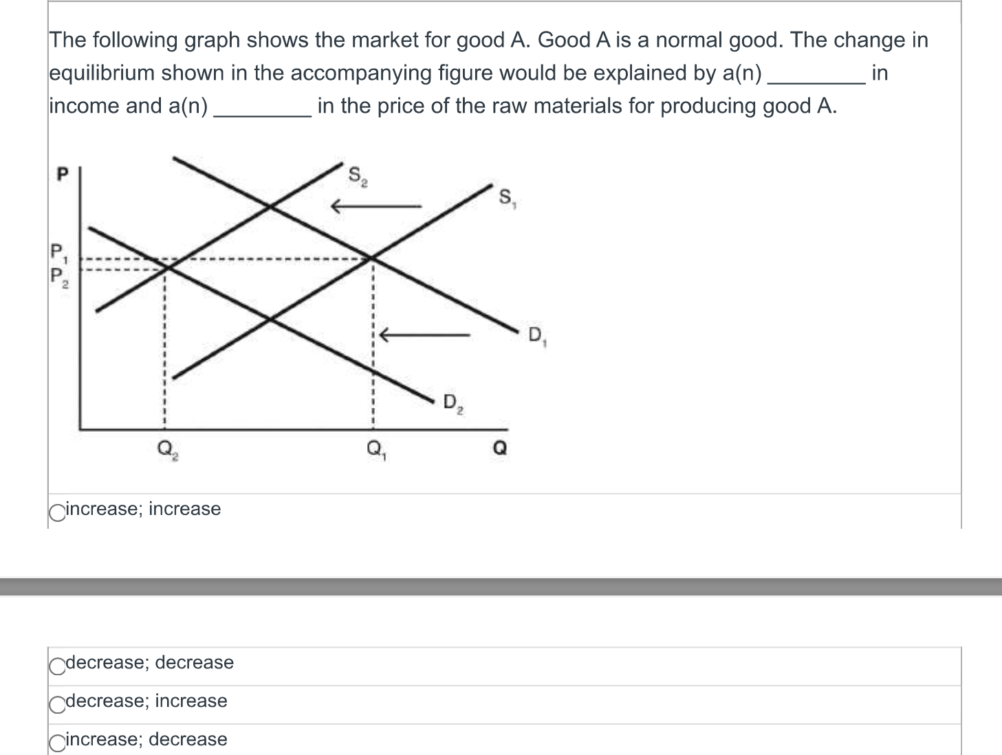Click the P vertical axis label
The image size is (1002, 755).
click(x=62, y=173)
